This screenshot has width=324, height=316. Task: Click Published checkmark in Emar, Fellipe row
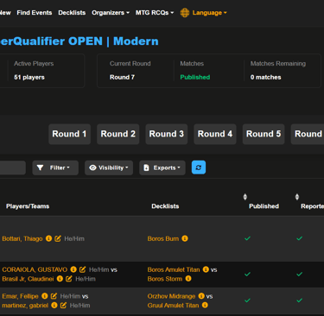[x=247, y=300]
